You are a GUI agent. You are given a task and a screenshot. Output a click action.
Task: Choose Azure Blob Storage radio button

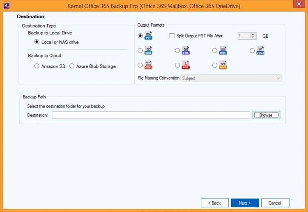point(72,66)
